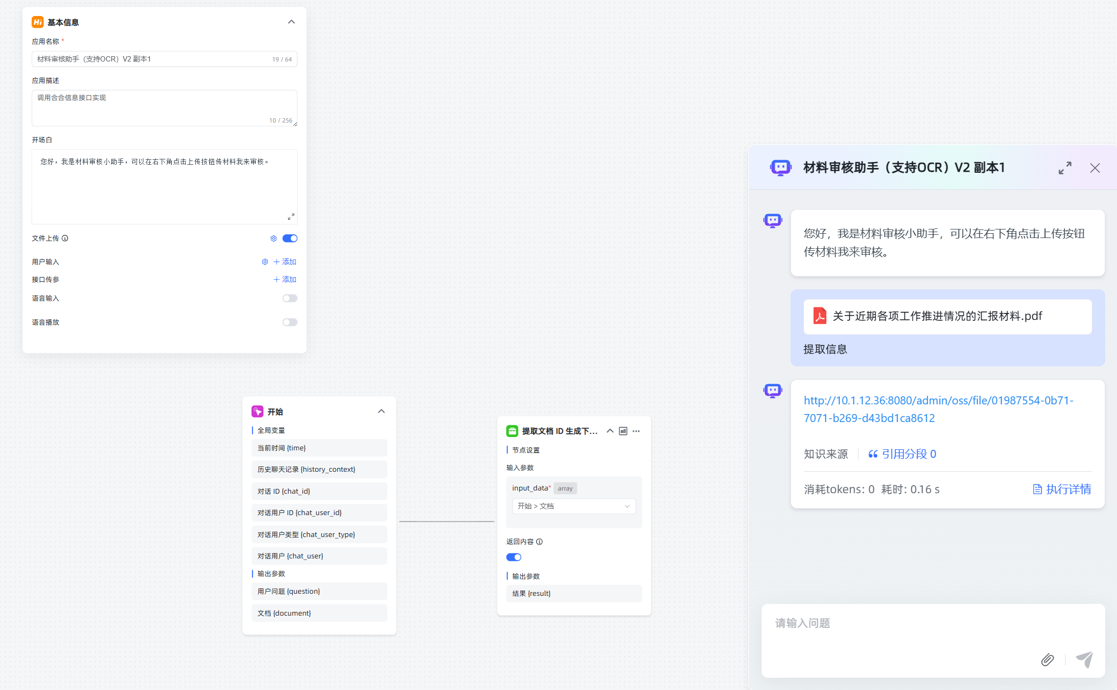Select the 当前时间 {time} variable
This screenshot has width=1117, height=690.
319,448
